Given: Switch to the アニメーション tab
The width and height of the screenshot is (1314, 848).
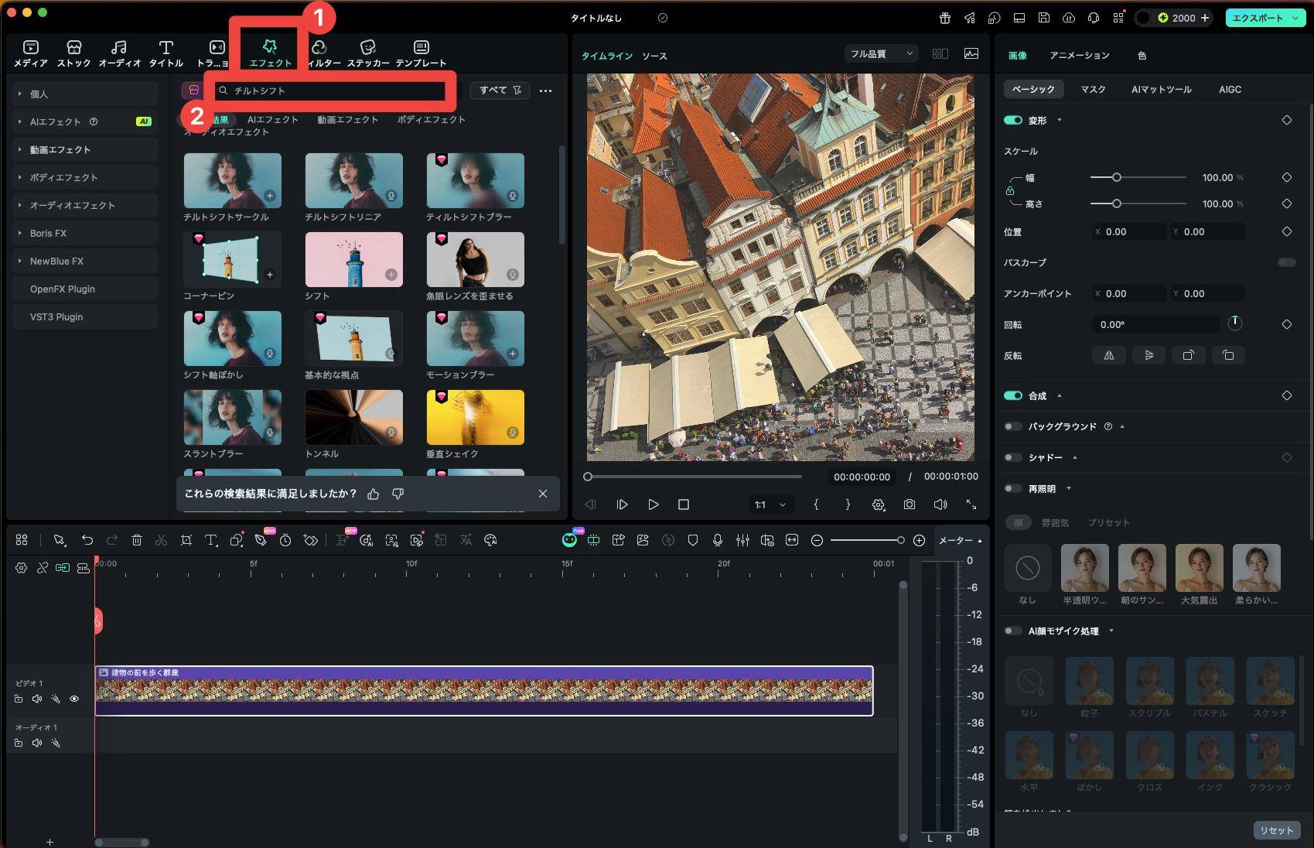Looking at the screenshot, I should (1079, 56).
